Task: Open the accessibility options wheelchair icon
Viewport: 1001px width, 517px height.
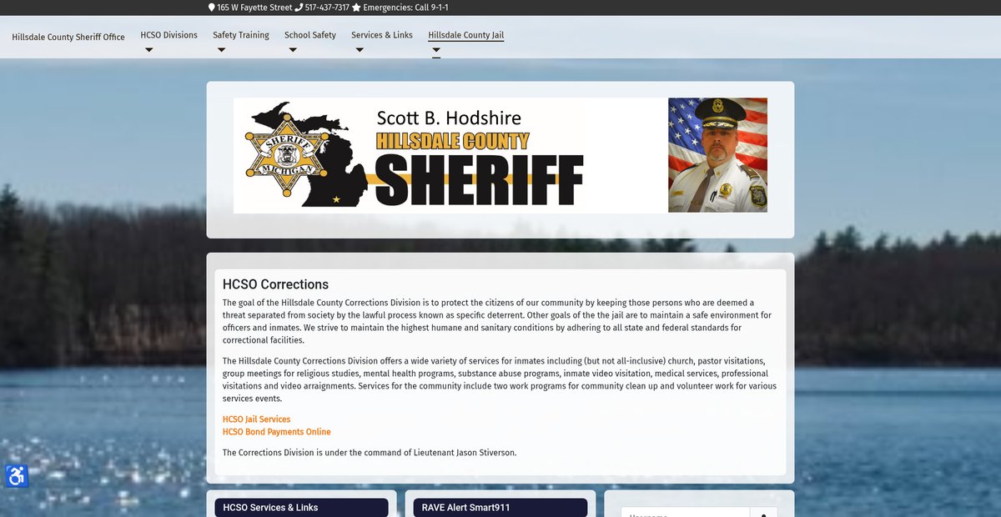Action: tap(17, 476)
